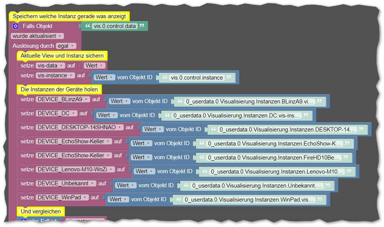The height and width of the screenshot is (227, 384).
Task: Edit the Instanzen.WinPad object ID field
Action: click(x=249, y=199)
